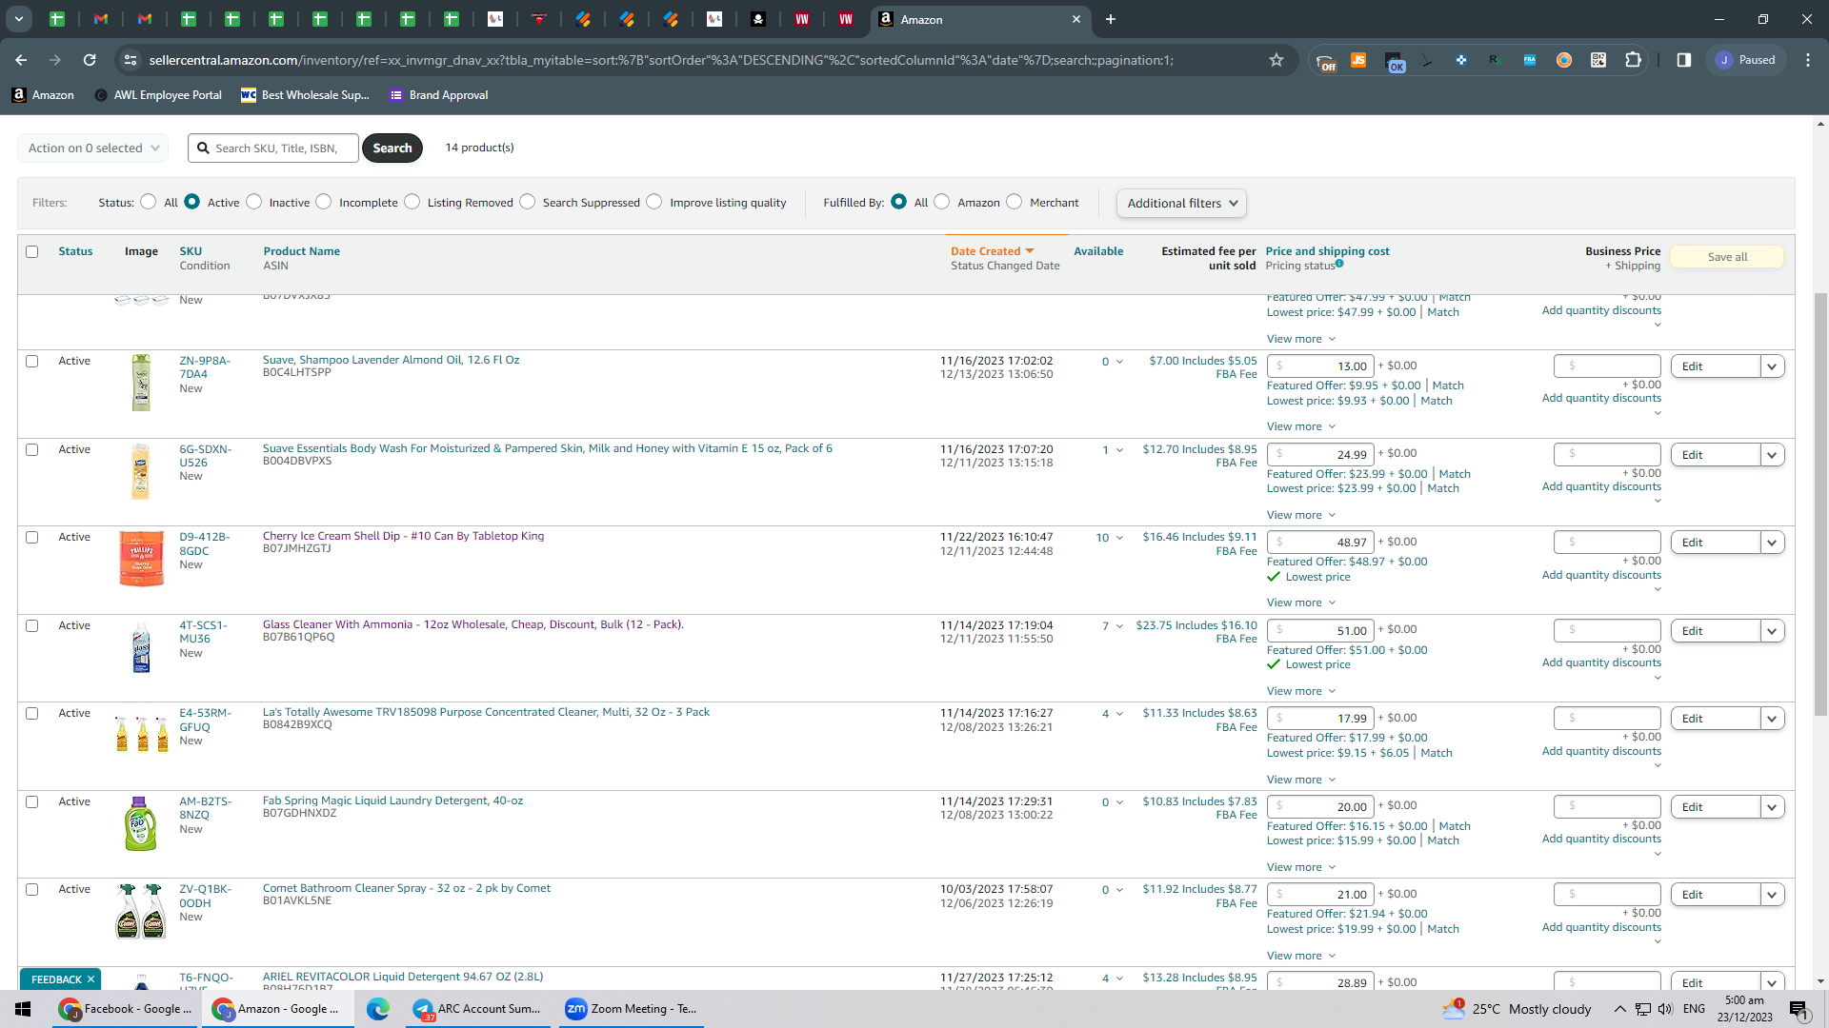Click the browser back arrow
The height and width of the screenshot is (1028, 1829).
pos(21,60)
